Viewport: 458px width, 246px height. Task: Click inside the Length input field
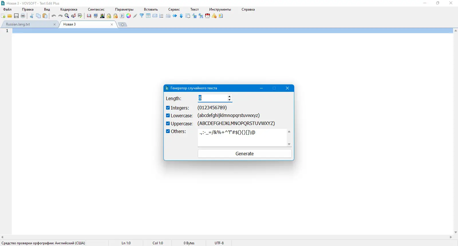tap(212, 98)
